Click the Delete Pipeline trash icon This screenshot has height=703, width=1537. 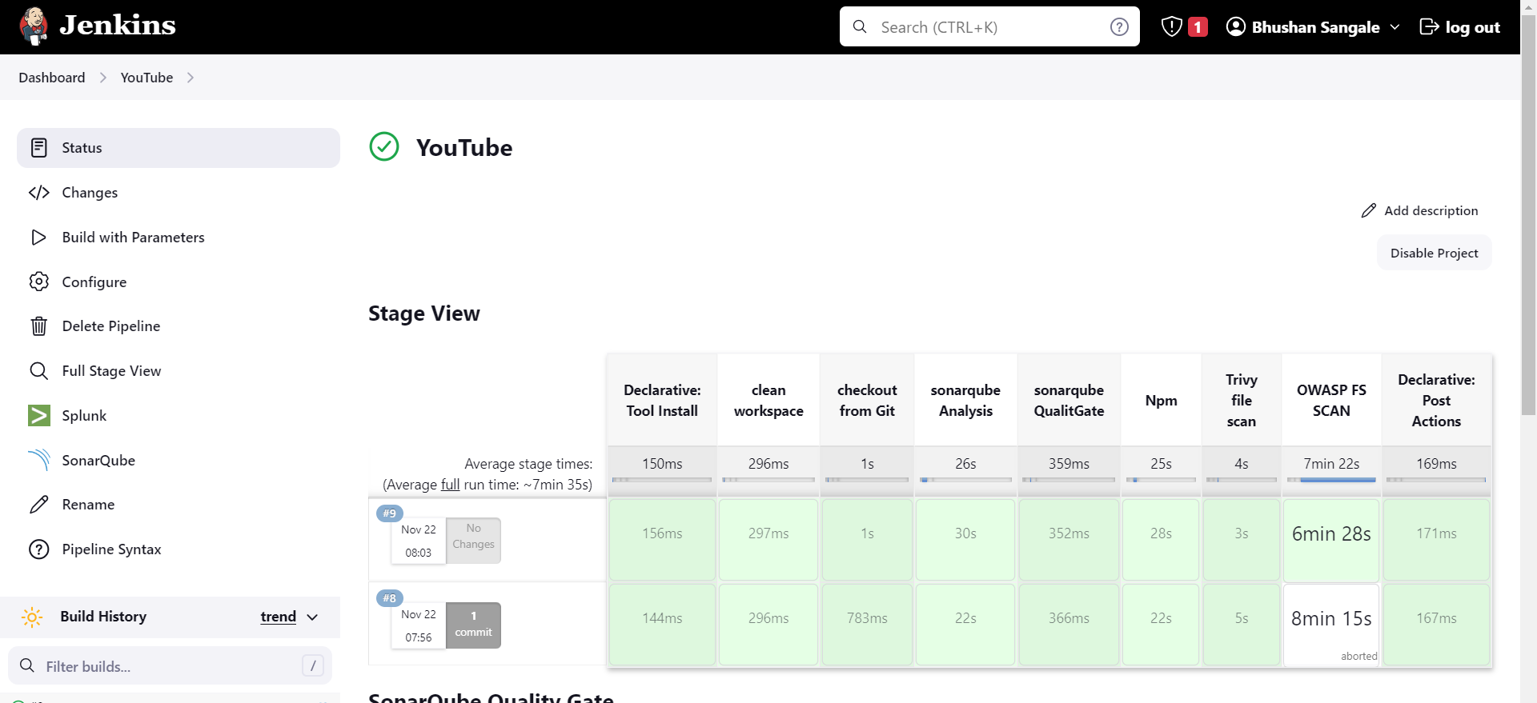(x=38, y=326)
